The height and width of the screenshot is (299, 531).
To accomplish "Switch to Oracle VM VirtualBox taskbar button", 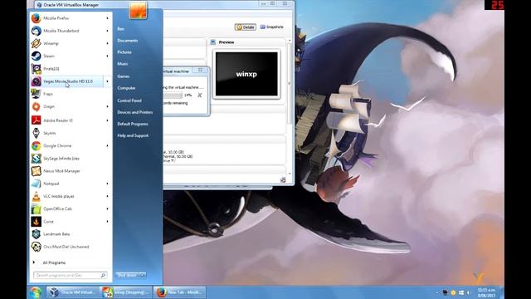I will pos(72,292).
